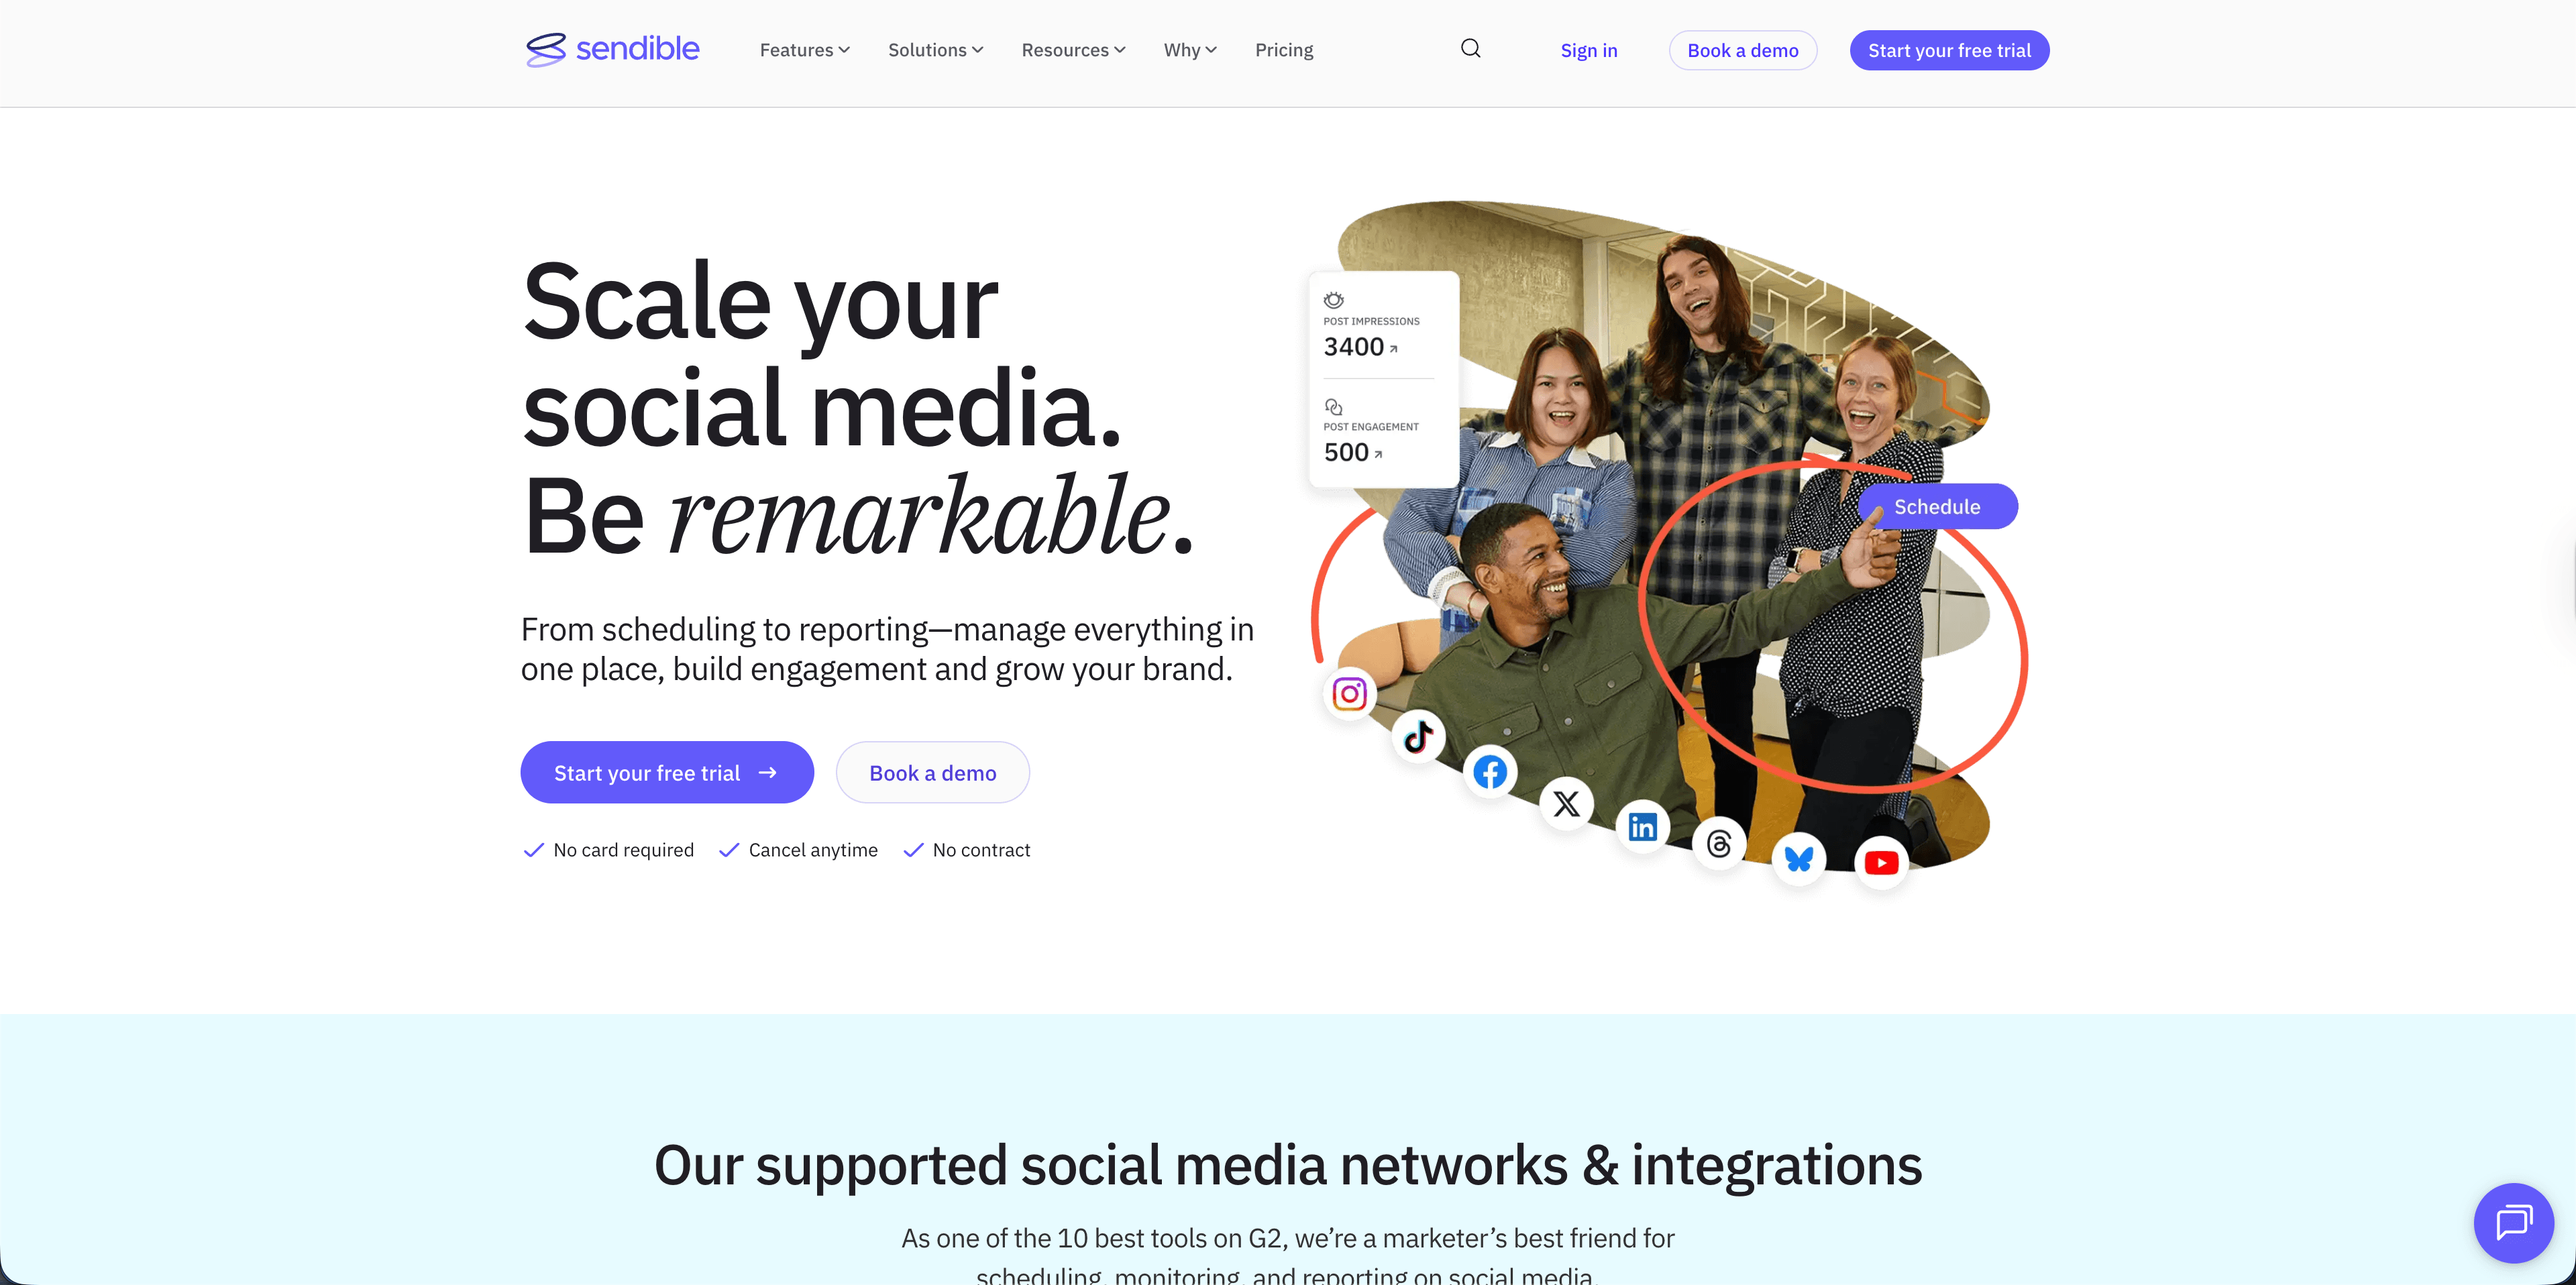The width and height of the screenshot is (2576, 1285).
Task: Open the Why dropdown menu
Action: [x=1190, y=50]
